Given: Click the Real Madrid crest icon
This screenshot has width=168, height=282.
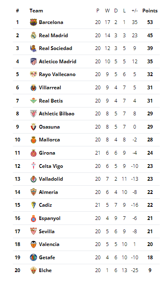Looking at the screenshot, I should click(x=34, y=36).
